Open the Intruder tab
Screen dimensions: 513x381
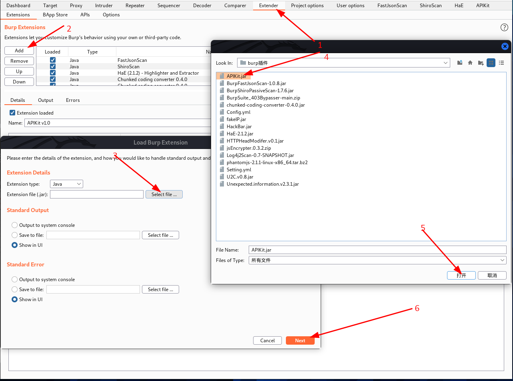[104, 6]
